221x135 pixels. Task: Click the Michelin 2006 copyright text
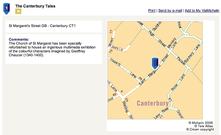(201, 123)
